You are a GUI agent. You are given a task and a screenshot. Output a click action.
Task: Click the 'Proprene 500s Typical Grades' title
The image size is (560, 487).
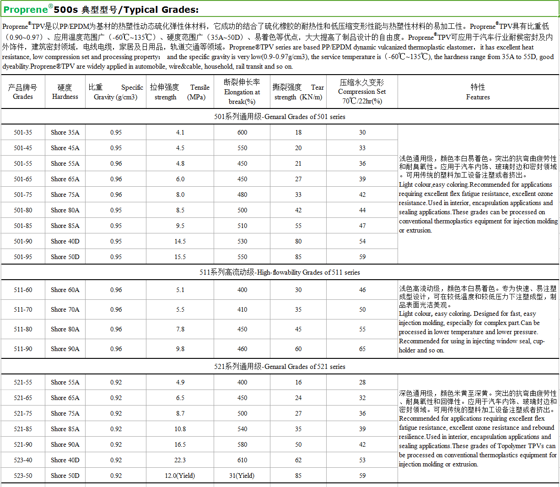[x=101, y=10]
